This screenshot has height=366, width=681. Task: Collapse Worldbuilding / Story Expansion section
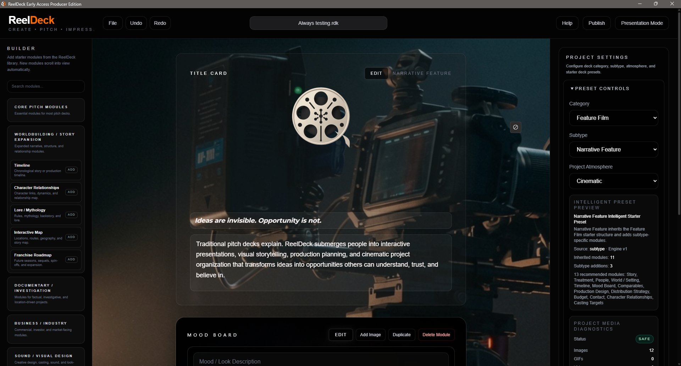tap(46, 142)
